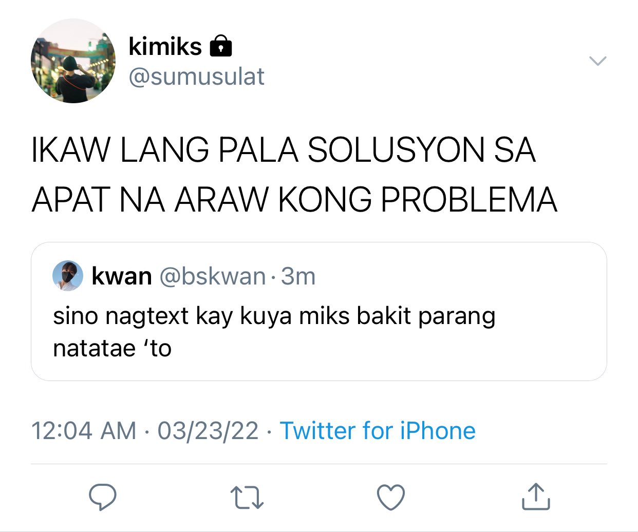Viewport: 638px width, 532px height.
Task: Select the 'APAT NA ARAW KONG PROBLEMA' text line
Action: pos(294,199)
